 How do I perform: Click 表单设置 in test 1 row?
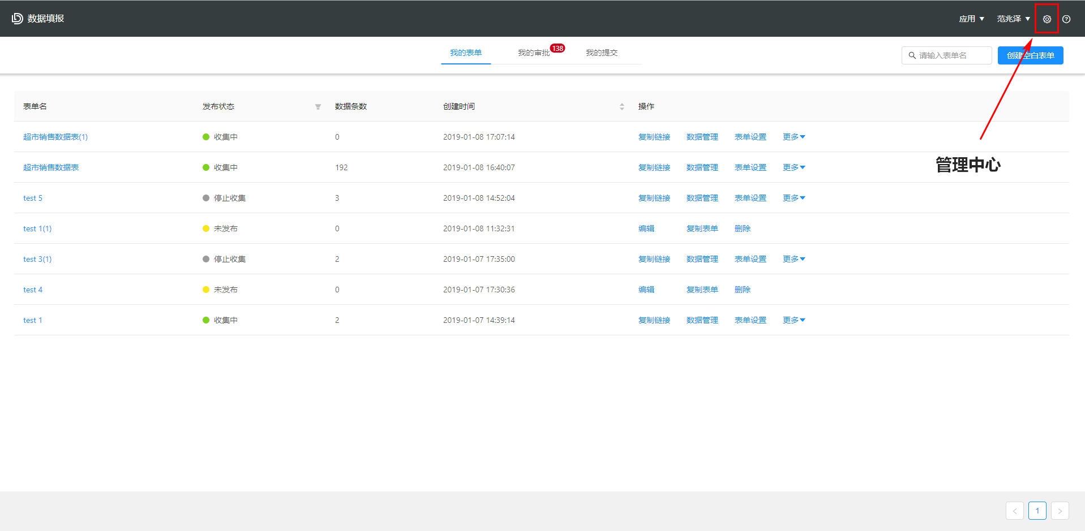(x=751, y=320)
